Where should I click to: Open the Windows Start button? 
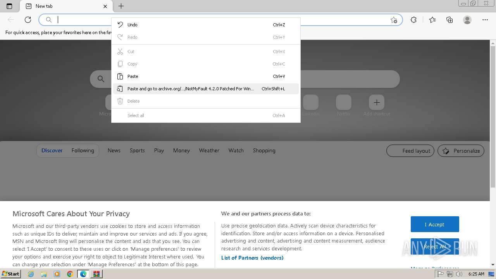click(11, 274)
